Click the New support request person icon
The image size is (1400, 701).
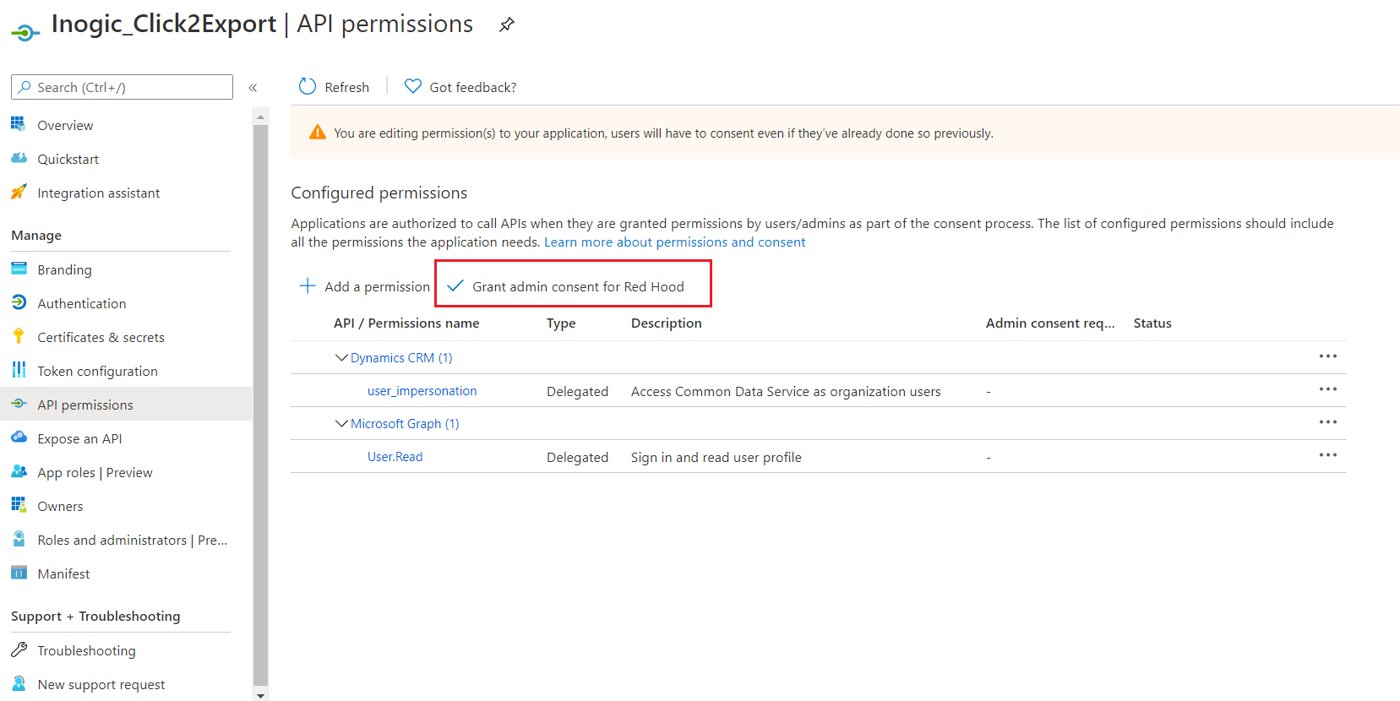tap(19, 683)
